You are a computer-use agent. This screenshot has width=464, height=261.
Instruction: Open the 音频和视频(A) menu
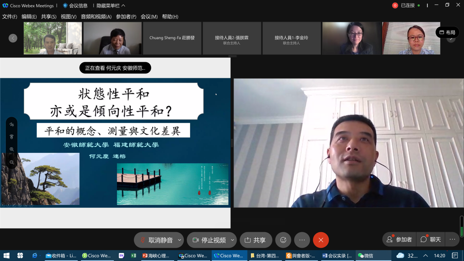(x=96, y=16)
